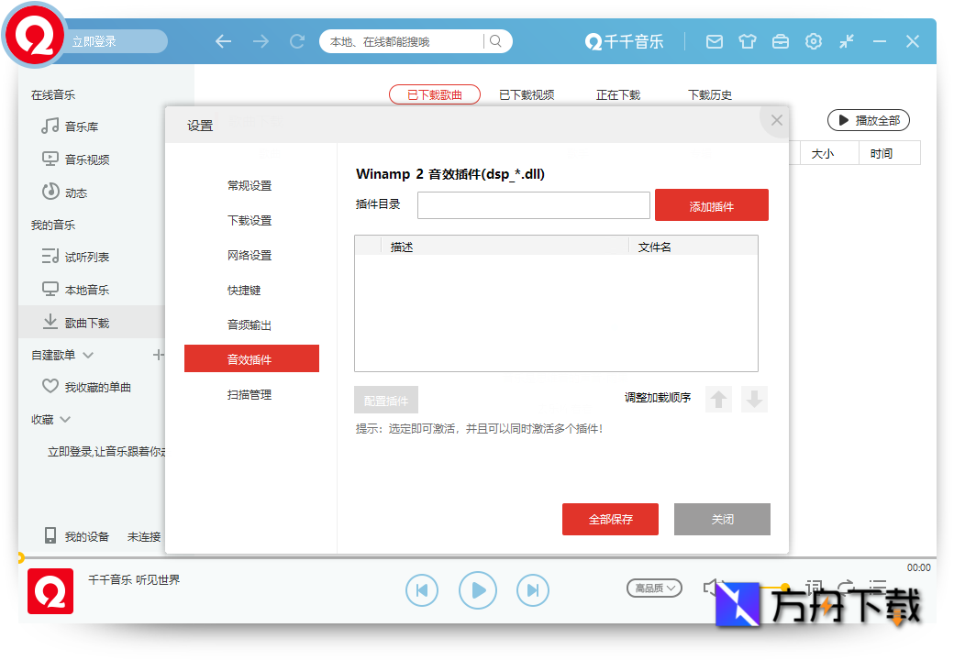Click the 全部保存 button

pyautogui.click(x=610, y=519)
